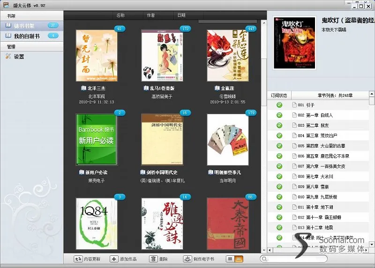Click page icon of chapter 010 第九章

(x=294, y=197)
